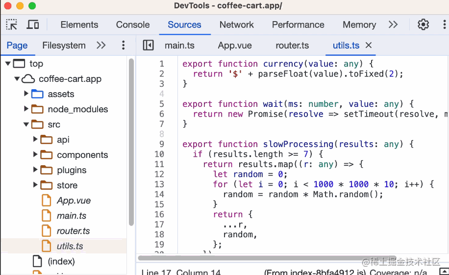This screenshot has height=275, width=449.
Task: Click the plugins folder icon
Action: pyautogui.click(x=47, y=170)
